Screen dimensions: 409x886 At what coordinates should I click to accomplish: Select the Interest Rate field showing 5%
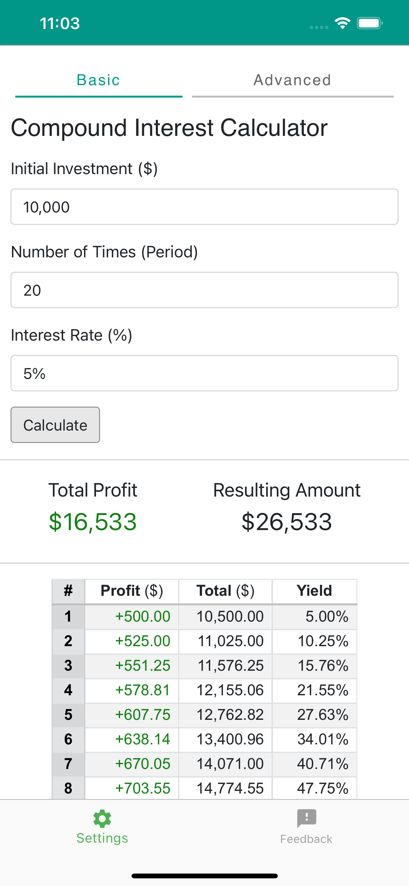pyautogui.click(x=204, y=373)
